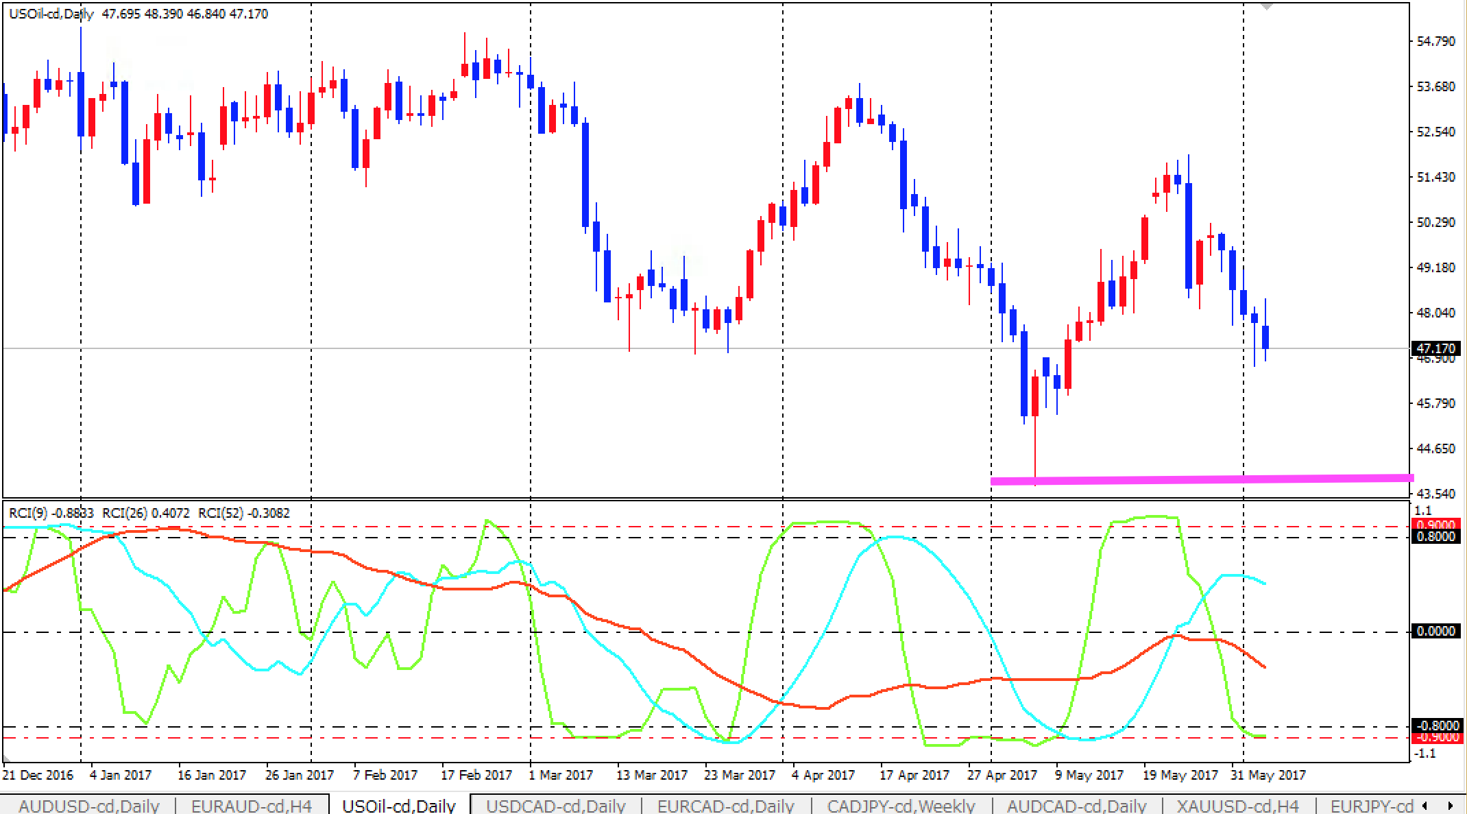Switch to the CADJPY-cd,Weekly tab
Screen dimensions: 1467x814
[x=901, y=806]
